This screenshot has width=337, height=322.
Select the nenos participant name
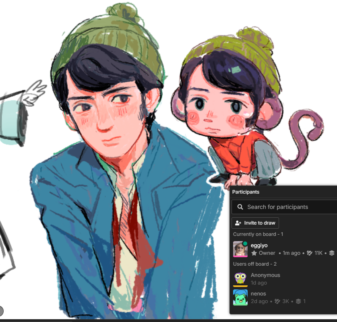(x=258, y=294)
